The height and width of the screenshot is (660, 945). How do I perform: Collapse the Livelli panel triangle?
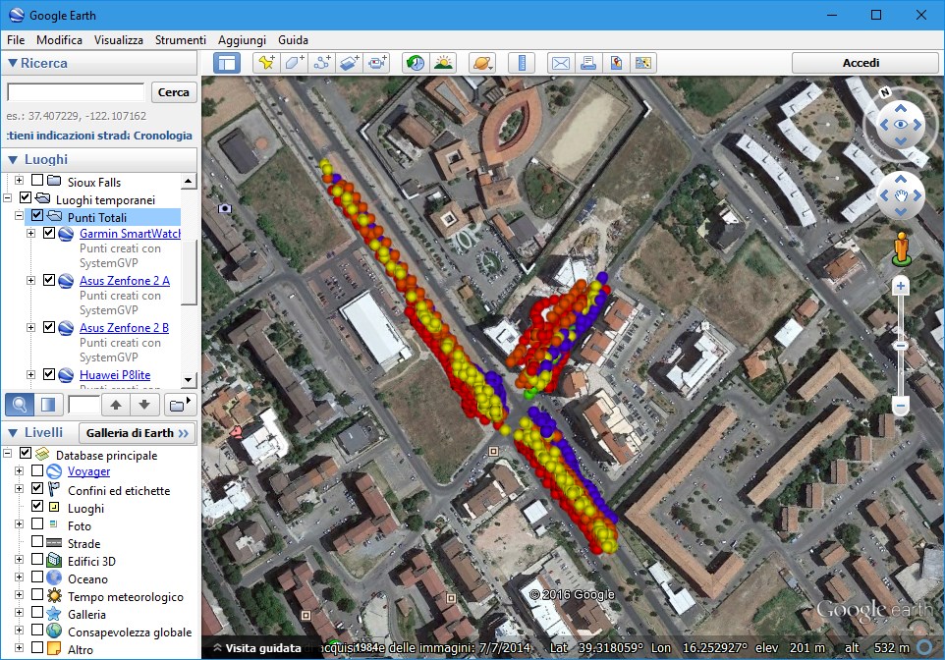tap(12, 433)
